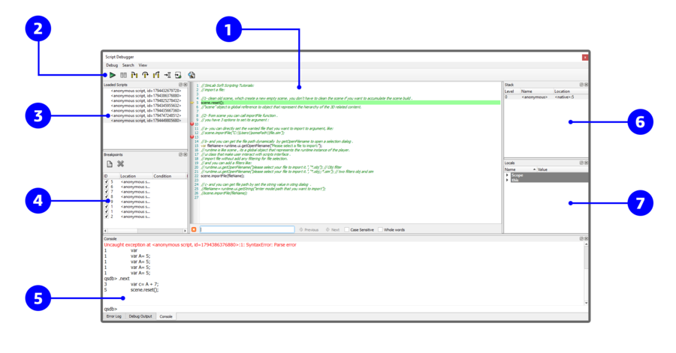676x353 pixels.
Task: Switch to the Debug Output tab
Action: pyautogui.click(x=140, y=316)
